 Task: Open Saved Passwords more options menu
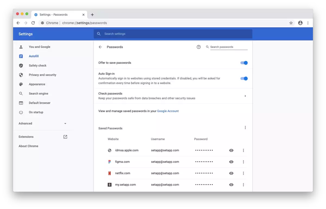click(x=245, y=128)
